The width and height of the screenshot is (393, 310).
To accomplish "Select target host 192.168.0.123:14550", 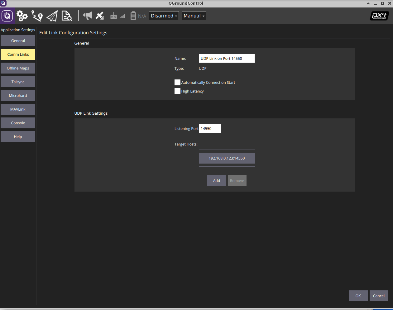I will (x=227, y=158).
